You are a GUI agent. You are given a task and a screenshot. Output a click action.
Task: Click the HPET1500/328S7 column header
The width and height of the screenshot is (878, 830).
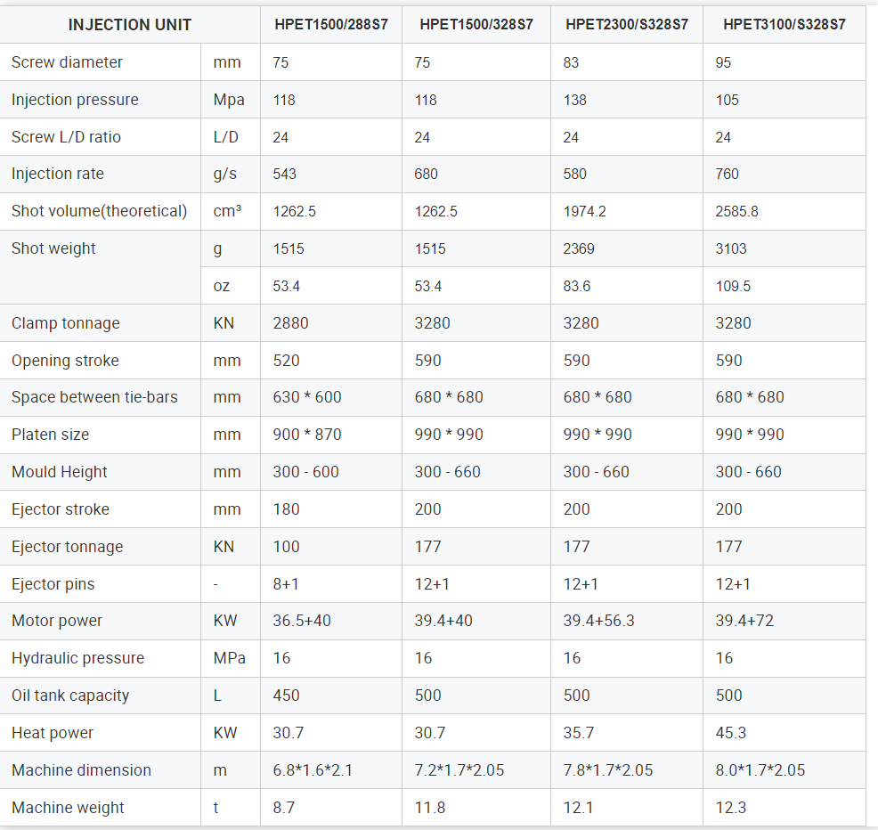coord(476,25)
